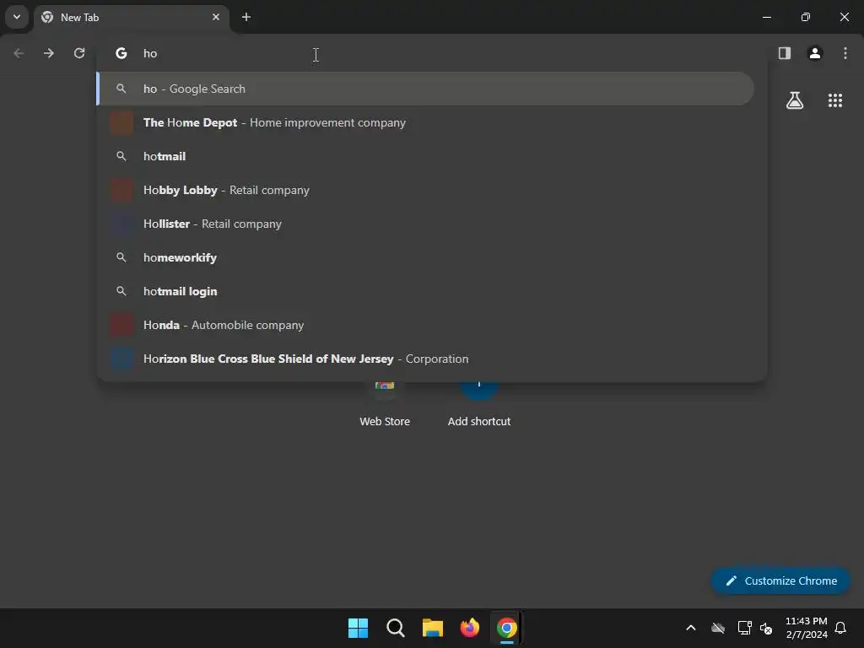Viewport: 864px width, 648px height.
Task: Open the Windows Start menu
Action: pyautogui.click(x=358, y=628)
